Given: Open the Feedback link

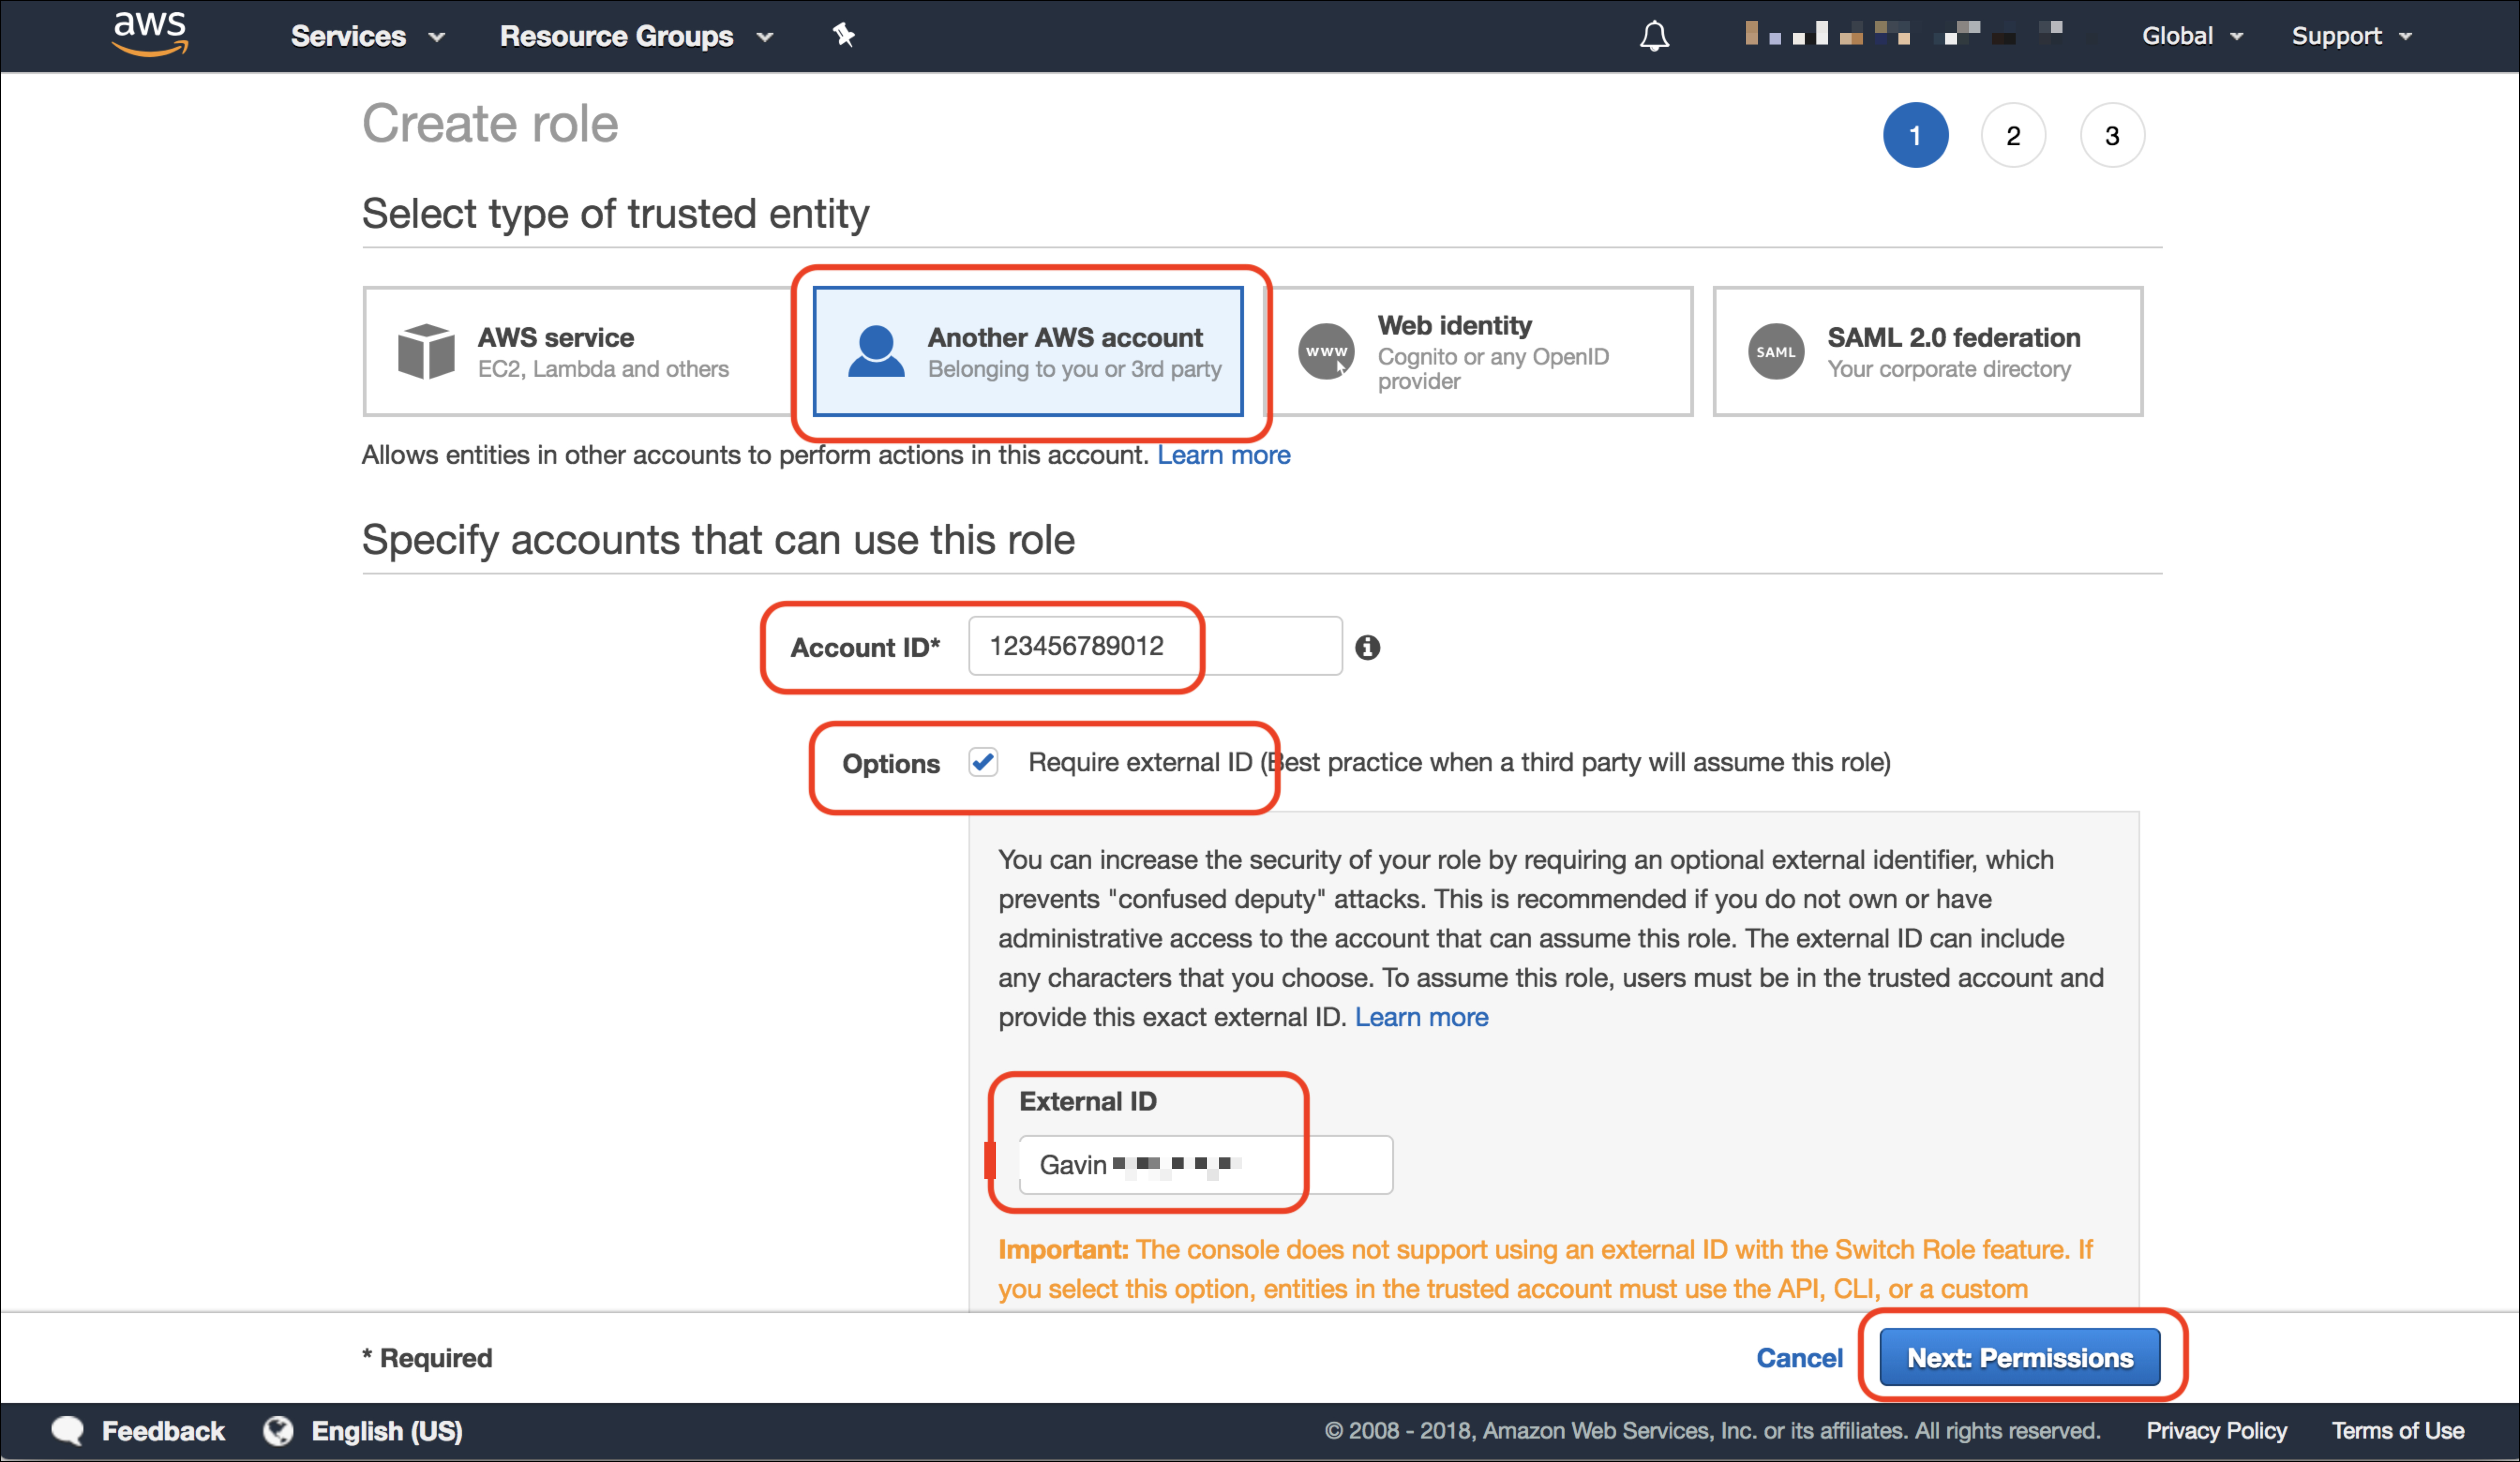Looking at the screenshot, I should pos(163,1431).
